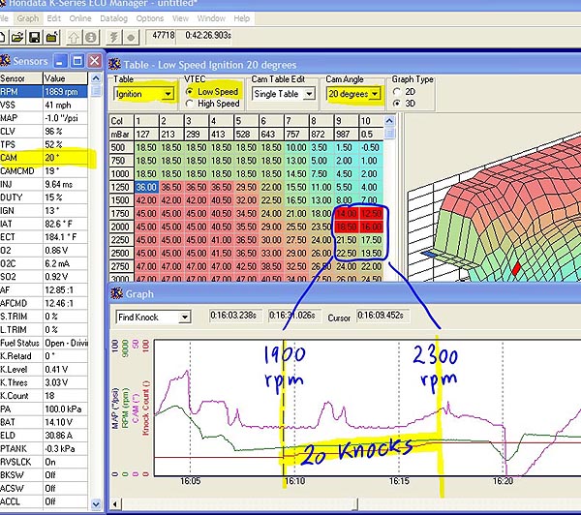Image resolution: width=581 pixels, height=515 pixels.
Task: Select the -0.50 ignition table cell
Action: (371, 147)
